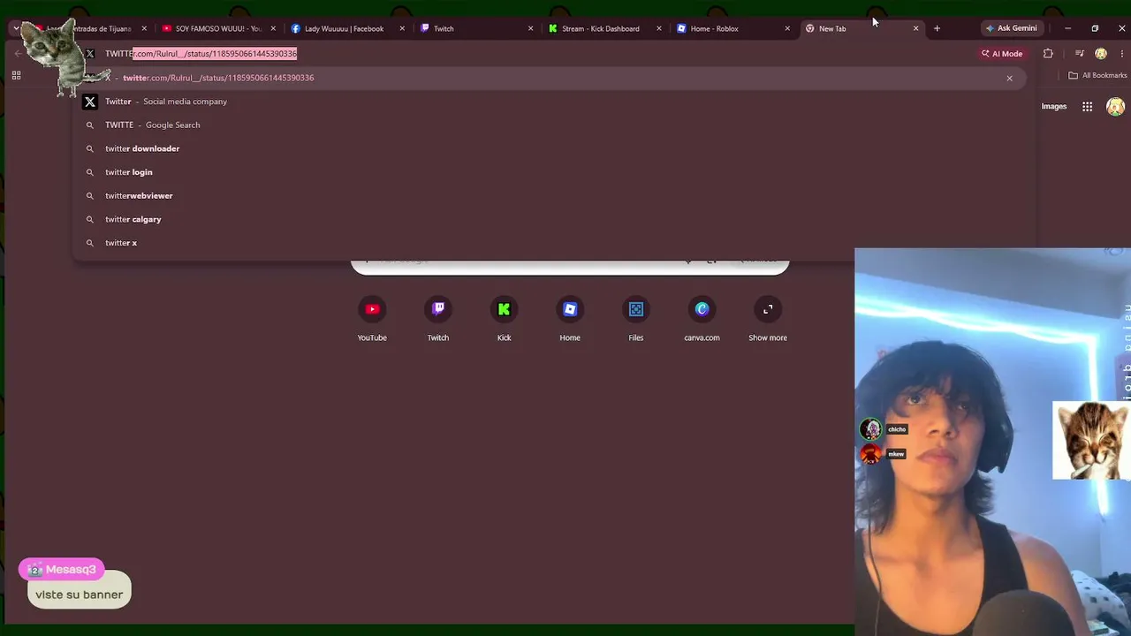The width and height of the screenshot is (1131, 636).
Task: Pick the twitter login suggestion
Action: click(550, 172)
